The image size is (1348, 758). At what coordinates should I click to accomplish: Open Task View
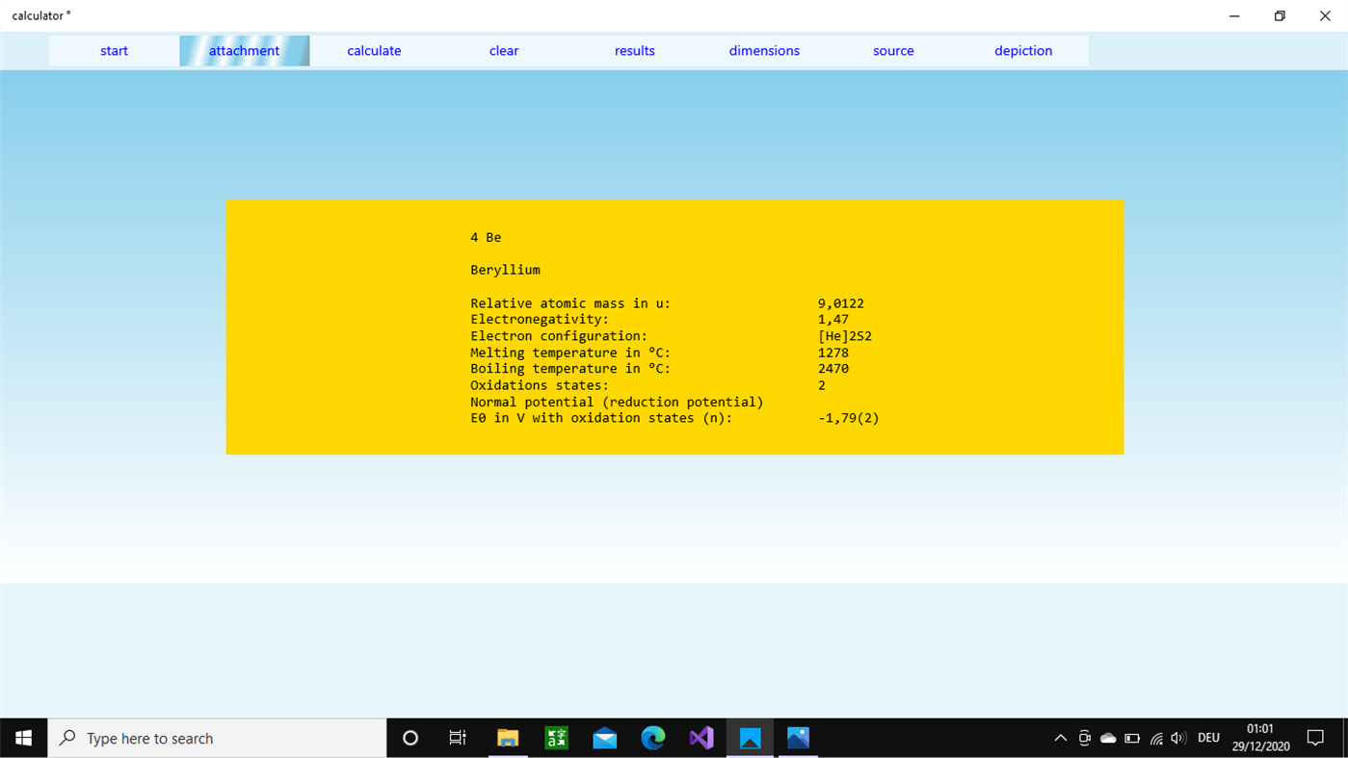[457, 738]
